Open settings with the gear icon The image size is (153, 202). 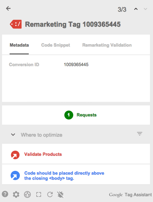tap(16, 194)
